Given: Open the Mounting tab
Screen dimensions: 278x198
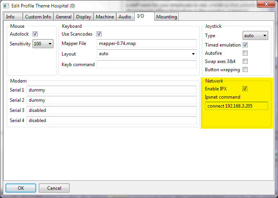Looking at the screenshot, I should click(x=166, y=17).
